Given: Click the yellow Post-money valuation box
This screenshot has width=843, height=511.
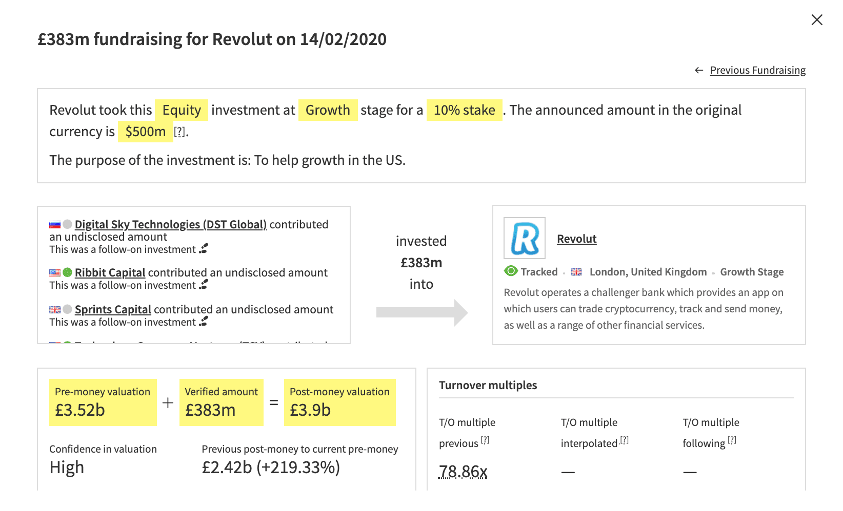Looking at the screenshot, I should click(x=340, y=402).
